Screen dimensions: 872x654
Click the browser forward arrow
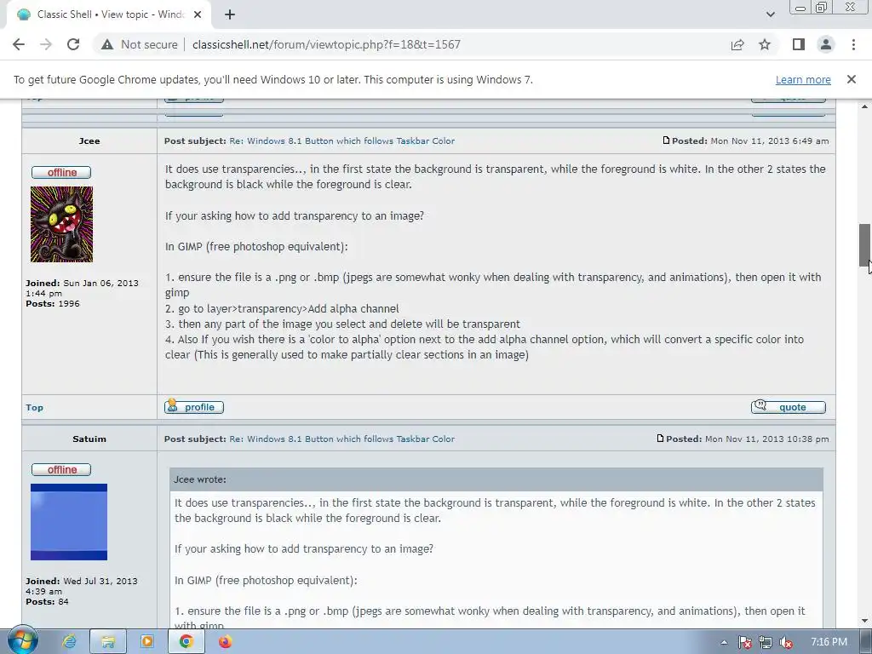(46, 44)
